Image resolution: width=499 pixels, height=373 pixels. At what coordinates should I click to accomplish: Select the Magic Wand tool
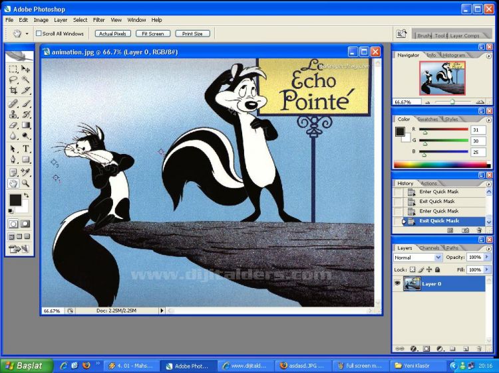pyautogui.click(x=25, y=80)
